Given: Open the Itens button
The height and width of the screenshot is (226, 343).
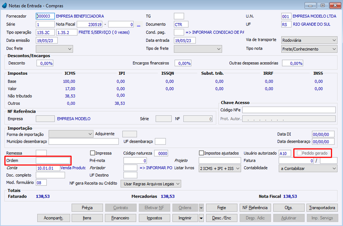Looking at the screenshot, I should [87, 218].
